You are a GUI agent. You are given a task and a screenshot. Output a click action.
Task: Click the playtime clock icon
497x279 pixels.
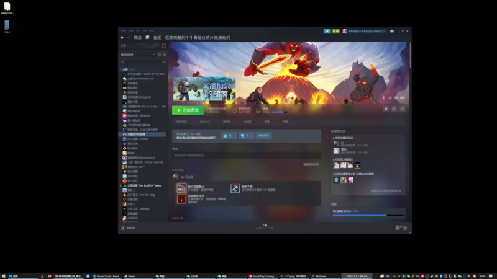tap(234, 110)
